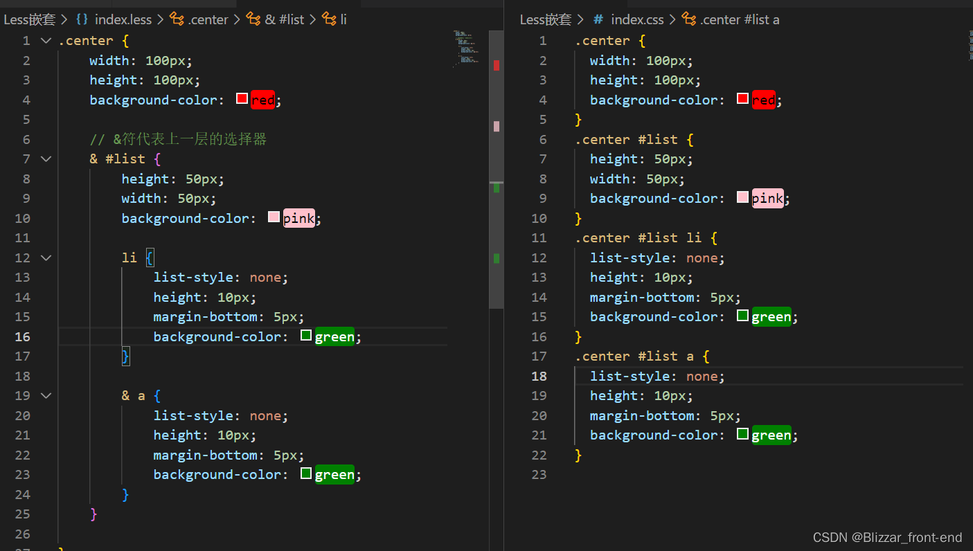973x551 pixels.
Task: Select line number 23 in index.css
Action: [x=539, y=475]
